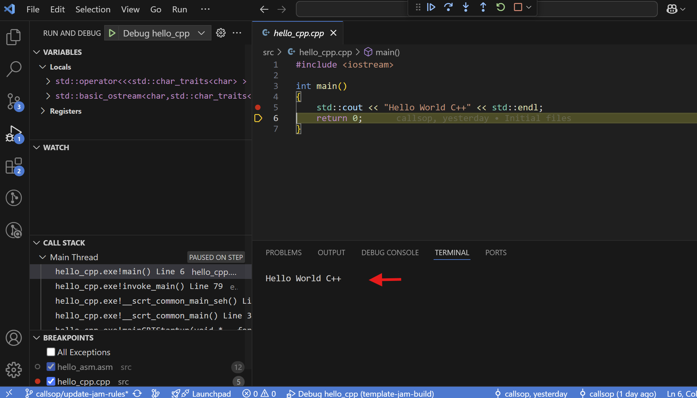Restart the debug session
Image resolution: width=697 pixels, height=398 pixels.
point(501,7)
